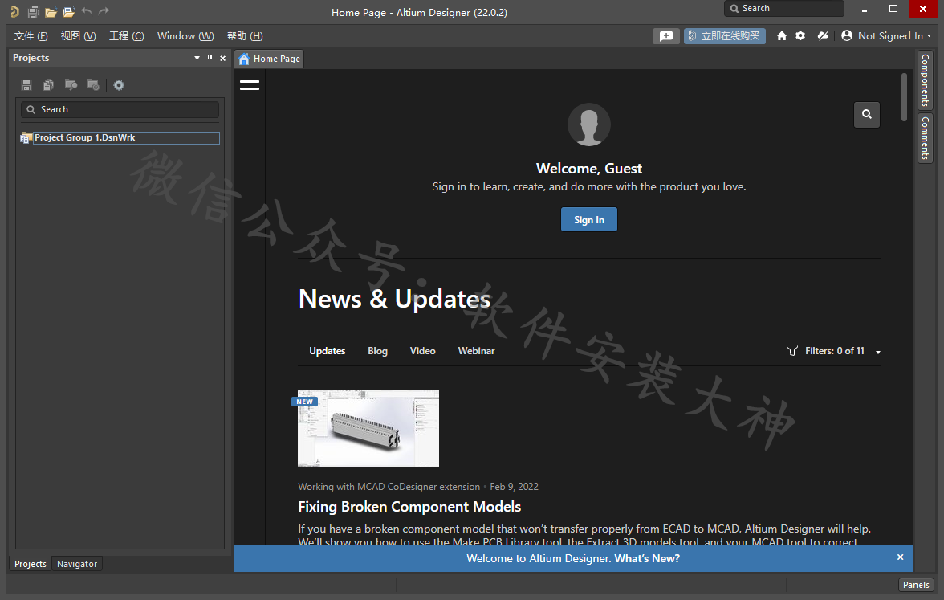944x600 pixels.
Task: Close the Projects panel with X
Action: 223,59
